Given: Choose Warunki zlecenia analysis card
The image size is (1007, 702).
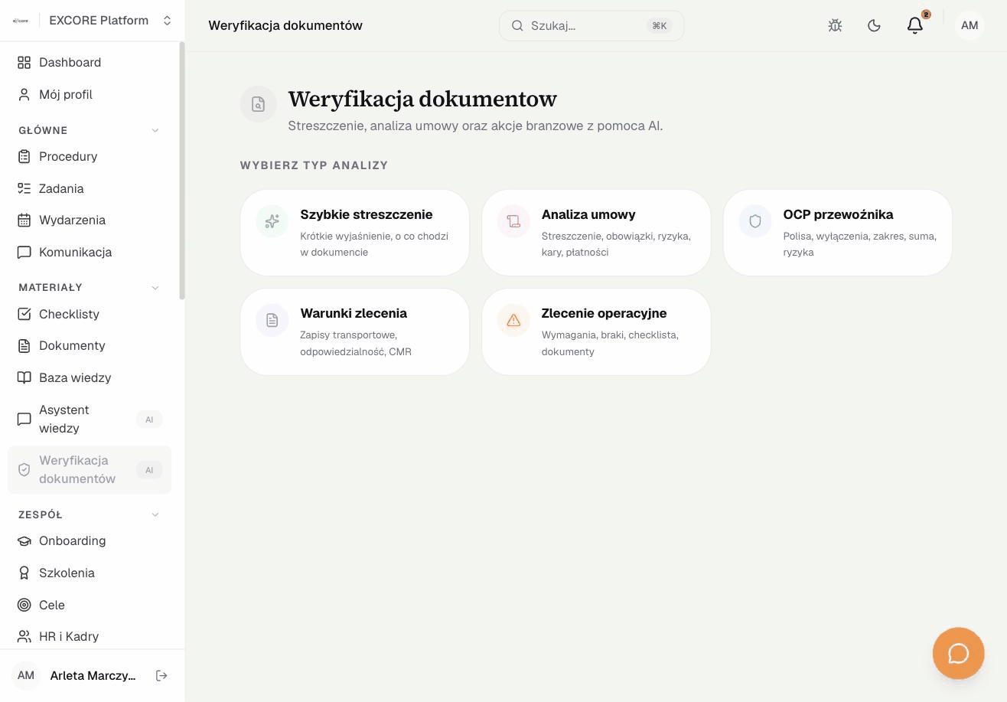Looking at the screenshot, I should click(x=355, y=332).
